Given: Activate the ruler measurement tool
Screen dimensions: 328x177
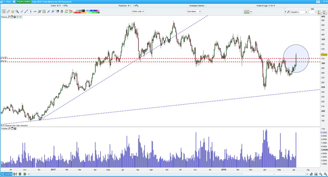Looking at the screenshot, I should (8, 11).
